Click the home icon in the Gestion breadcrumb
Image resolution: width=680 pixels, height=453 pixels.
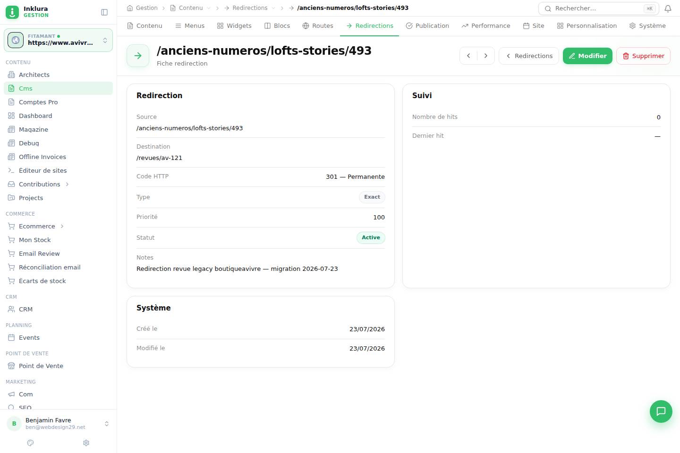click(130, 8)
